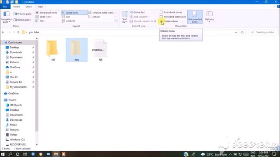Enable Item check boxes
This screenshot has height=157, width=280.
pyautogui.click(x=161, y=12)
